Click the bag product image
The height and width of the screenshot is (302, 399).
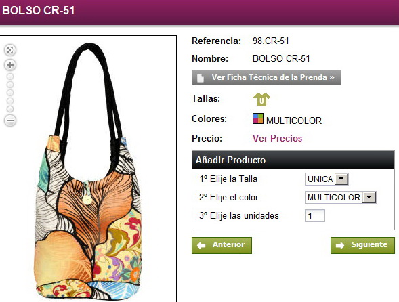[88, 171]
